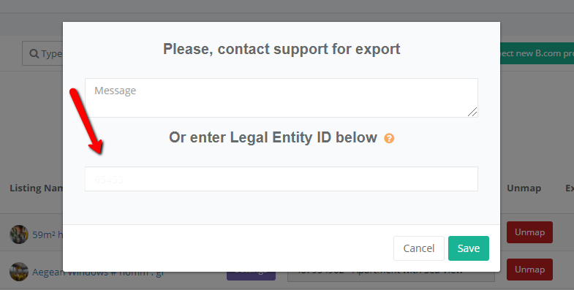Click the magnifier icon in search box
This screenshot has height=290, width=574.
34,54
